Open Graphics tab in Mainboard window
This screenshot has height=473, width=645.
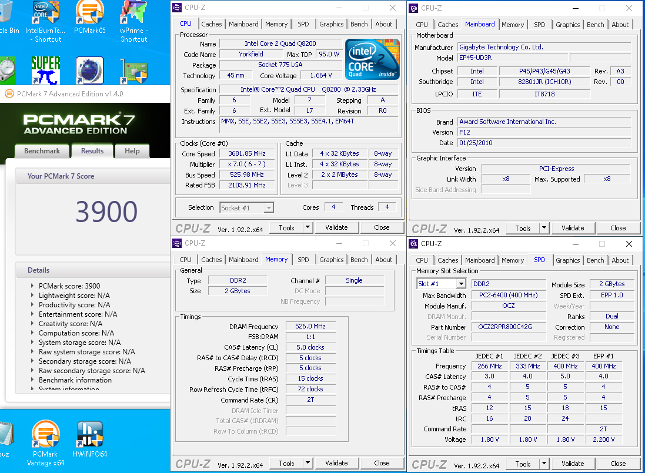pyautogui.click(x=567, y=25)
